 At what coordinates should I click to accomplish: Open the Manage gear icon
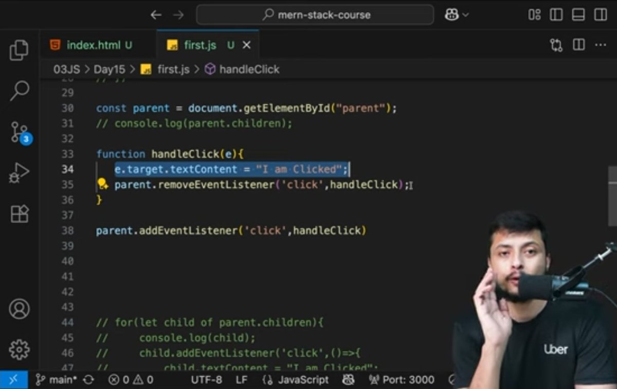point(19,349)
